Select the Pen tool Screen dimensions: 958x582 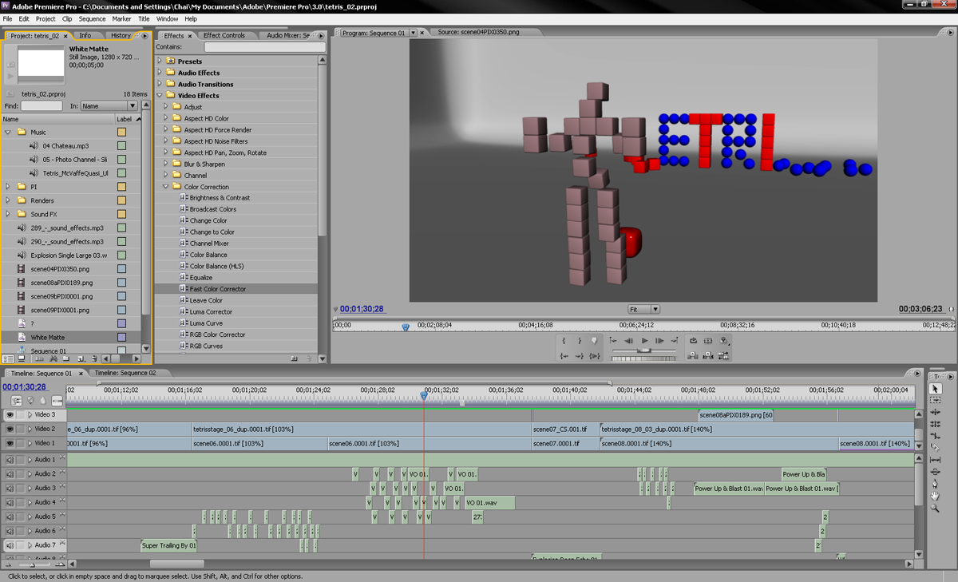click(936, 484)
